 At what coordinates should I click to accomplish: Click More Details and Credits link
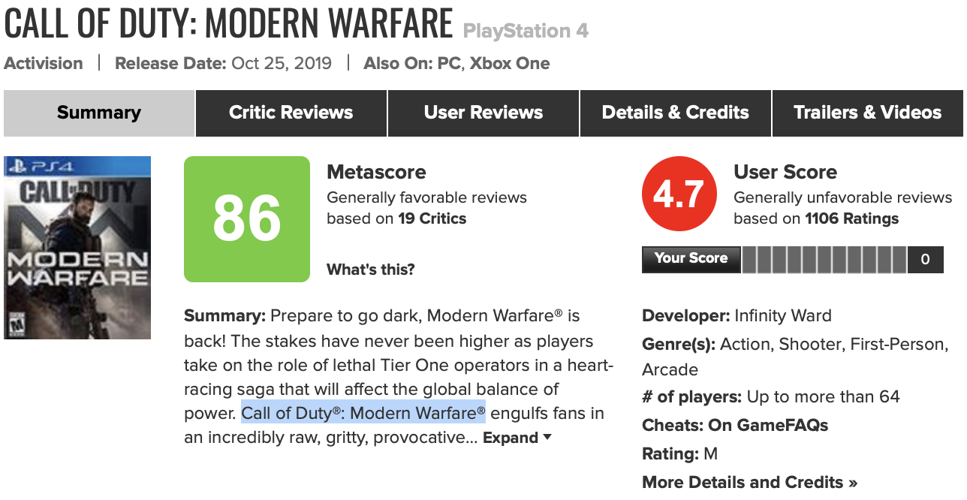pyautogui.click(x=750, y=482)
